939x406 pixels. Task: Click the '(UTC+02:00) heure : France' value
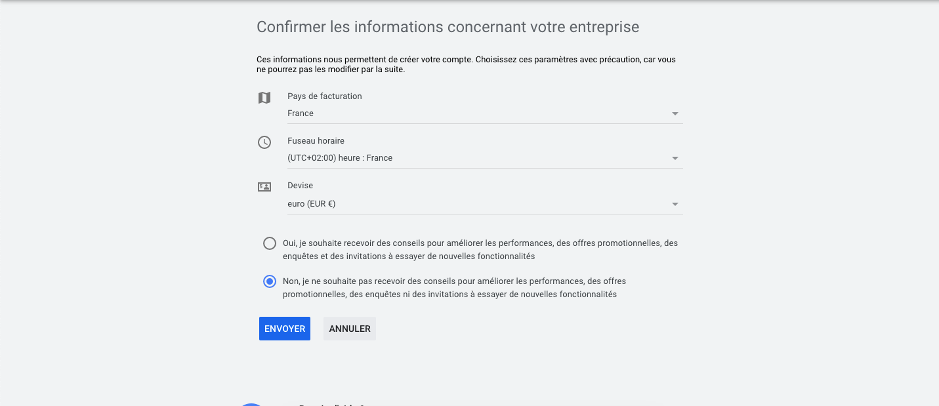[x=340, y=158]
